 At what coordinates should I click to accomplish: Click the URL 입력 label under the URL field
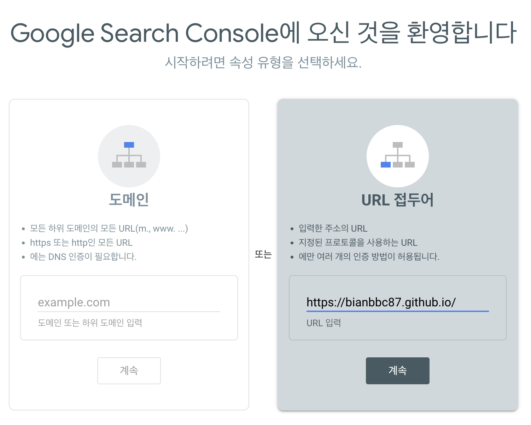323,323
